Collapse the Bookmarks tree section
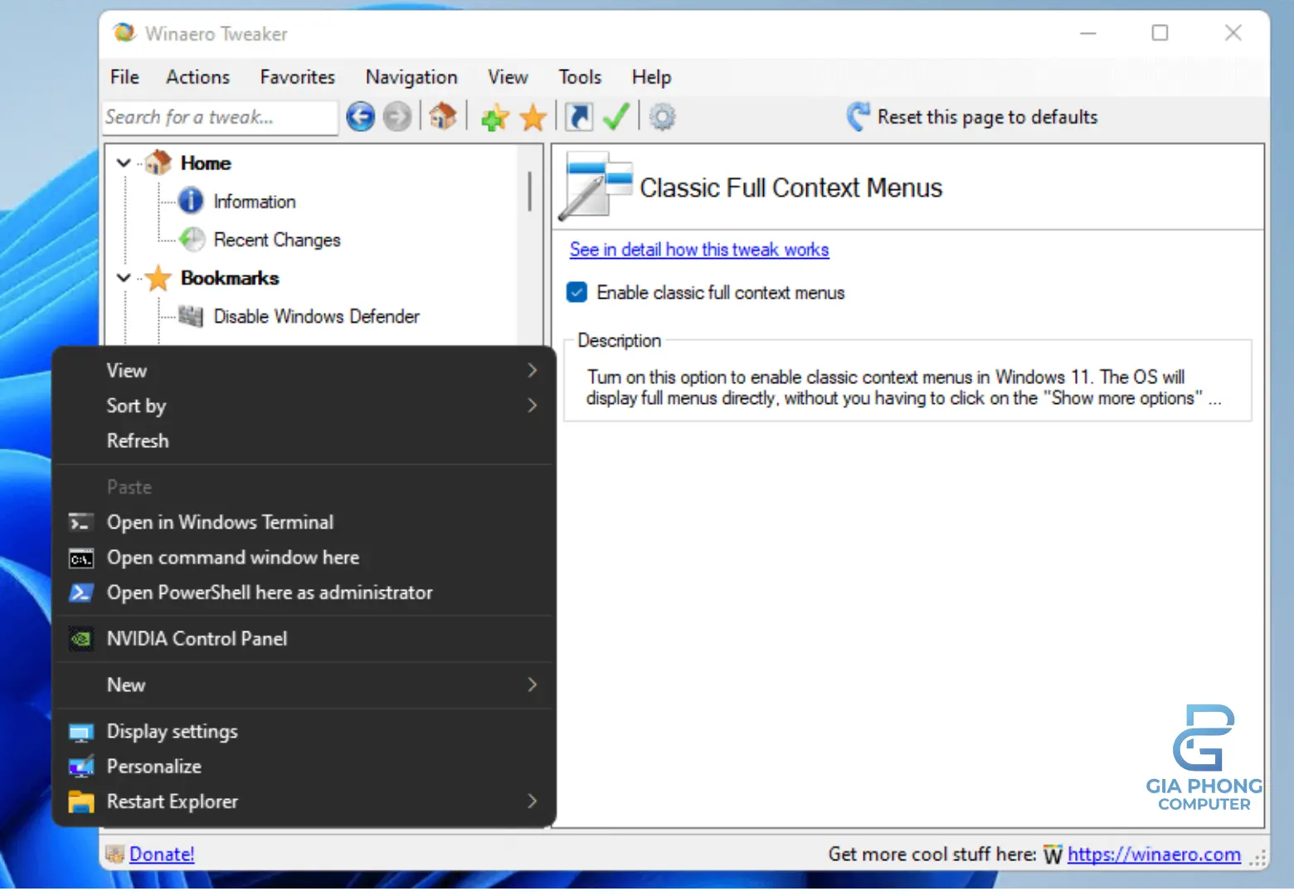Screen dimensions: 1294x896 [x=123, y=278]
